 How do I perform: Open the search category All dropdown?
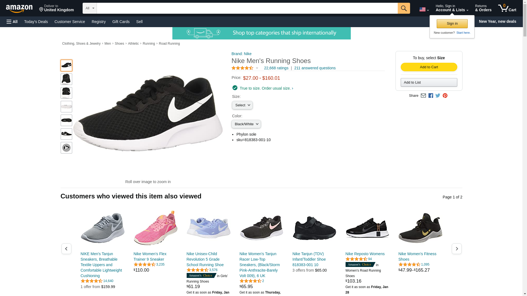pos(89,8)
